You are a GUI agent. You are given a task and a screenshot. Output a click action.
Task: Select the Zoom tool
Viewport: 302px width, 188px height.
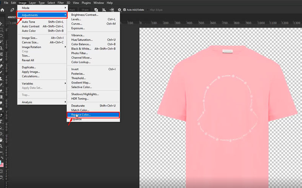(1, 146)
